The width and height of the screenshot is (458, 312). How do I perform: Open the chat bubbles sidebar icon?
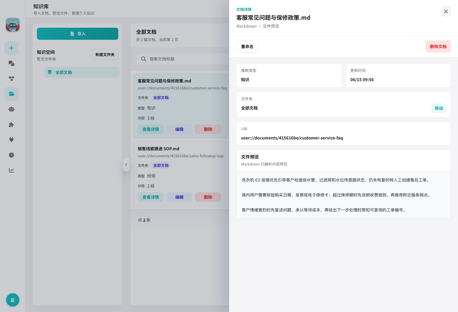[11, 63]
